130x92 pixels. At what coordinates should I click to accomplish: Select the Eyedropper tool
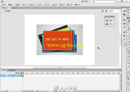128,54
